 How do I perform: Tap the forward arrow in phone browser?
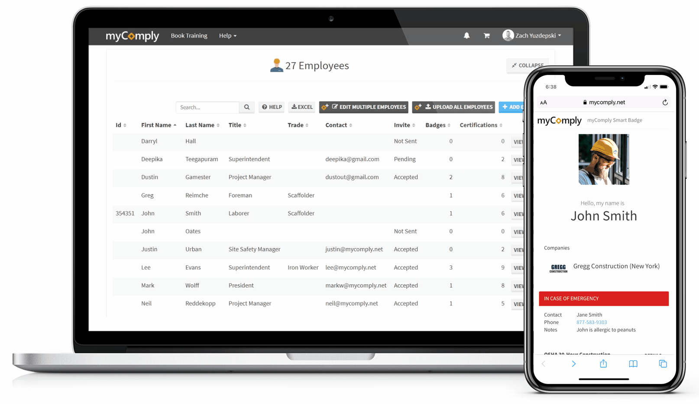point(573,364)
